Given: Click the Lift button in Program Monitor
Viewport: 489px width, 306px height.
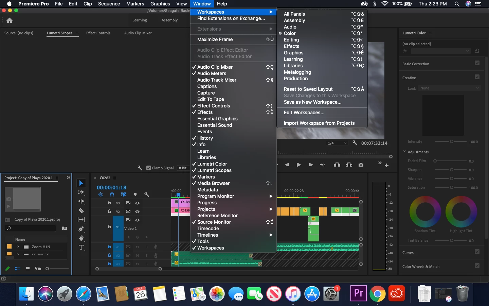Looking at the screenshot, I should [337, 165].
